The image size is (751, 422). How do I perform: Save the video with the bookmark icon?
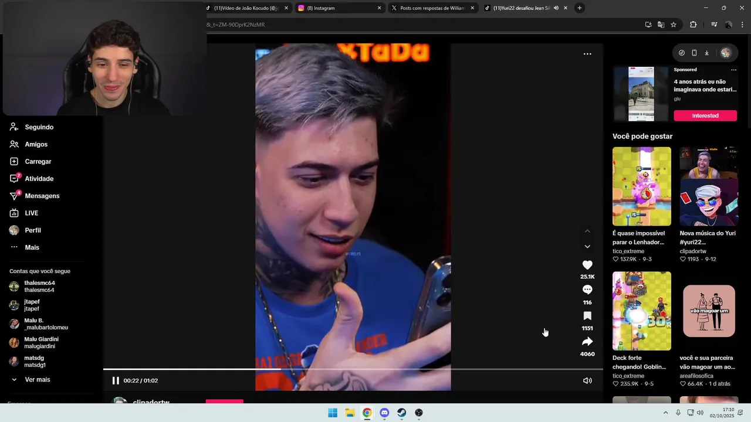tap(587, 316)
